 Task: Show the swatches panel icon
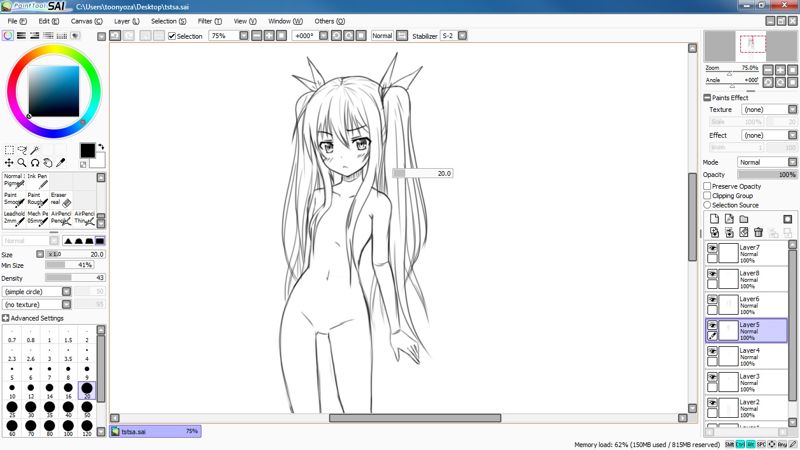tap(62, 36)
